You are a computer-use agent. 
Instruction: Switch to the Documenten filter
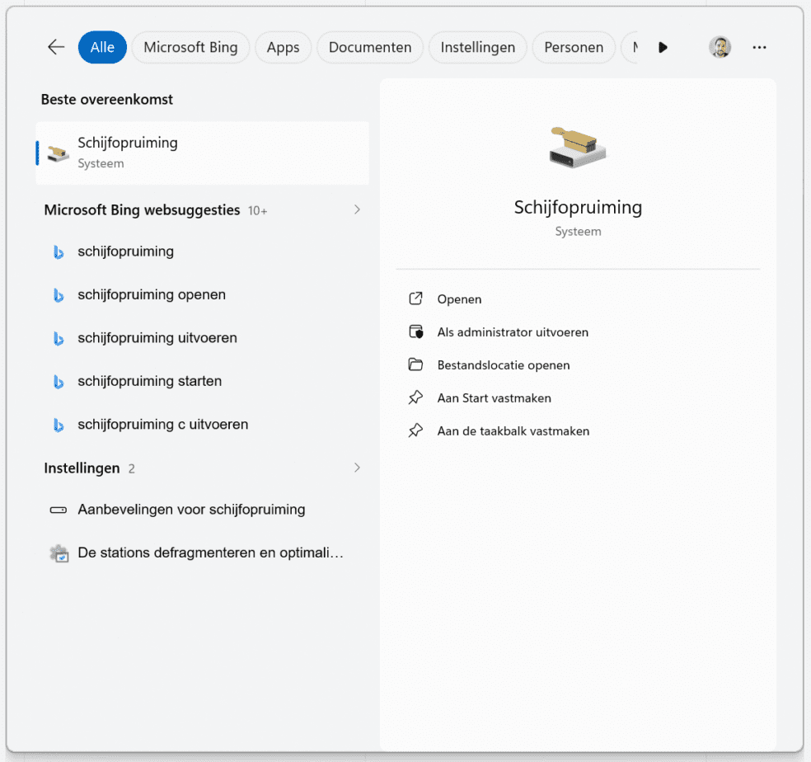point(370,47)
